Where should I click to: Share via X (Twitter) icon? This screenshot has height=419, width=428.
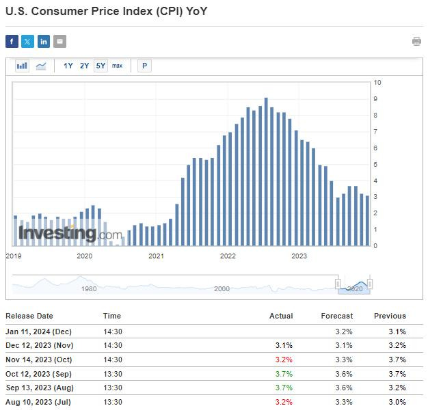pos(27,42)
